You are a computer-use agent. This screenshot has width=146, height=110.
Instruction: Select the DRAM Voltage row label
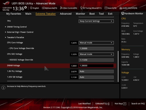13,65
